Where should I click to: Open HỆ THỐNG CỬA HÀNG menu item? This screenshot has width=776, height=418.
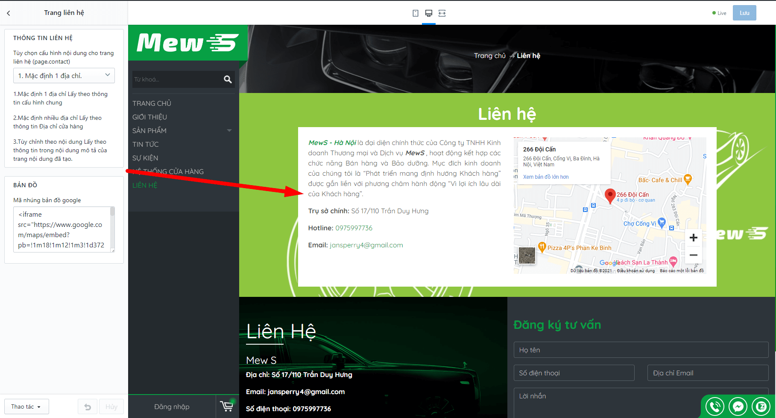click(168, 171)
